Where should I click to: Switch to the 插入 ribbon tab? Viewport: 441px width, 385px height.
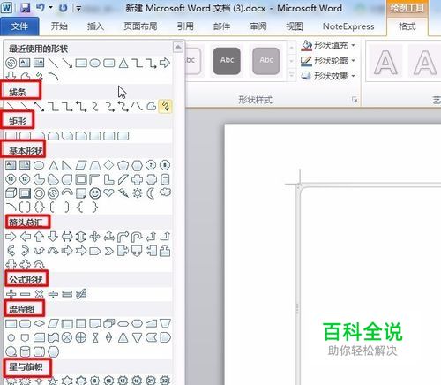click(x=95, y=26)
